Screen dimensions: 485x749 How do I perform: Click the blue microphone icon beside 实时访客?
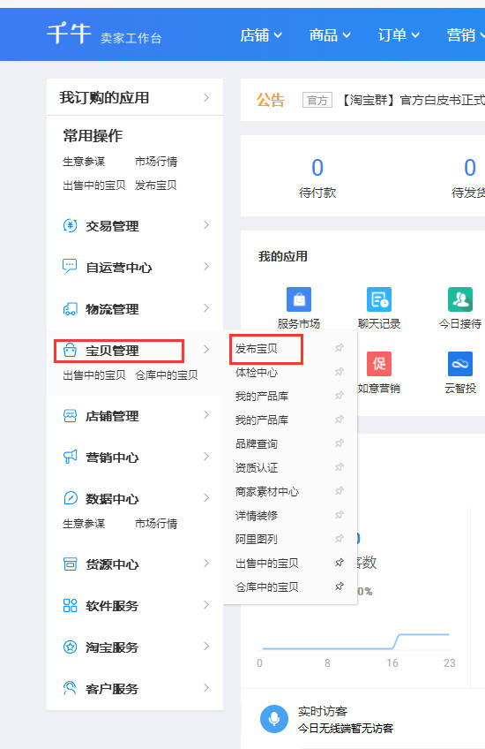coord(274,718)
